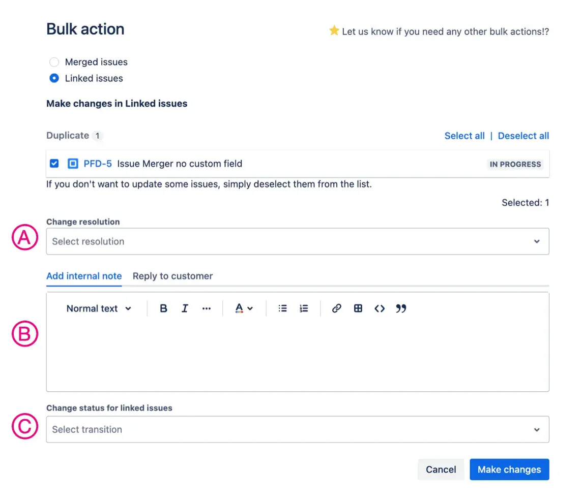581x502 pixels.
Task: Apply italic formatting in the editor
Action: (185, 308)
